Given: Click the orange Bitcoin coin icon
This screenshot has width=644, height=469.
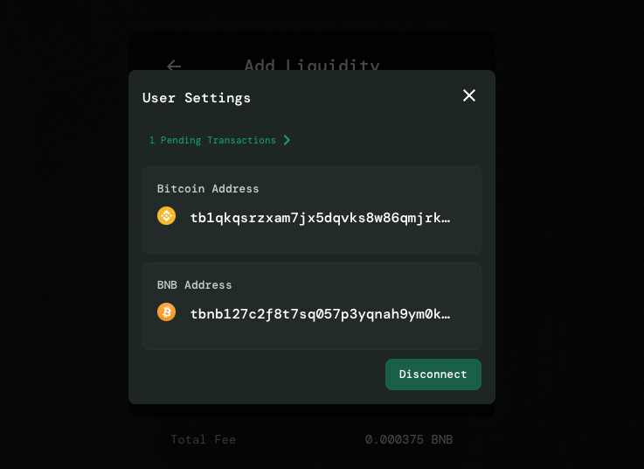Looking at the screenshot, I should (166, 311).
